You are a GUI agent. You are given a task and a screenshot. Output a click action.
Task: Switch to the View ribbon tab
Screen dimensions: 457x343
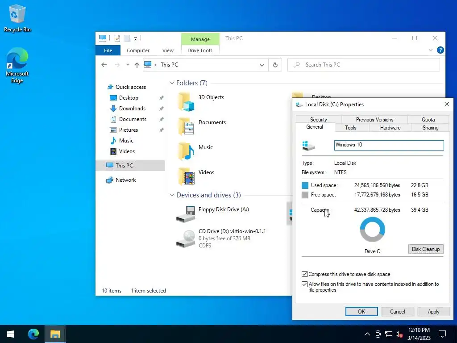[168, 50]
